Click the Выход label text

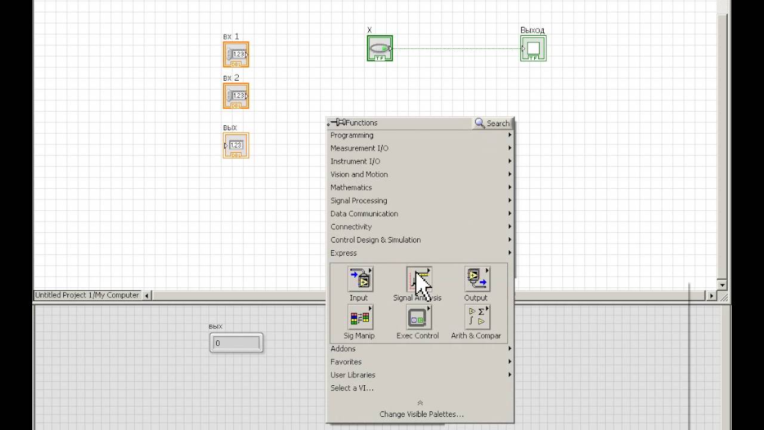532,30
